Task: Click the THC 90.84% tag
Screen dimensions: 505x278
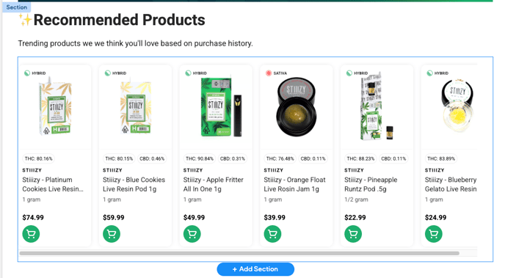Action: tap(200, 158)
